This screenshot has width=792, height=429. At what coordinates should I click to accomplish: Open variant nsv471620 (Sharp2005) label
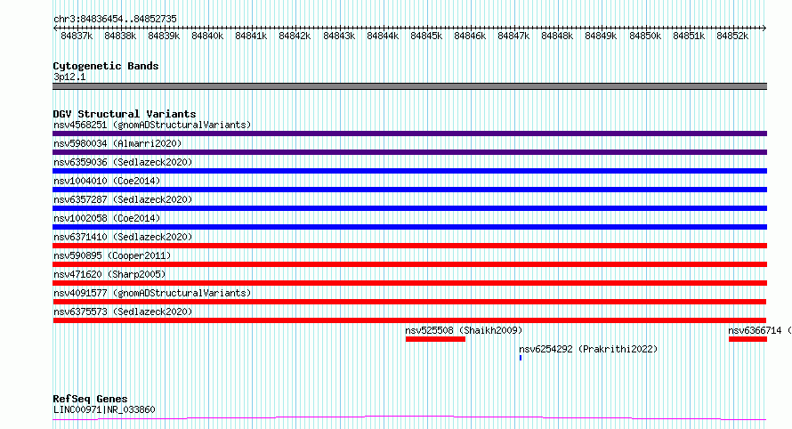(x=109, y=274)
